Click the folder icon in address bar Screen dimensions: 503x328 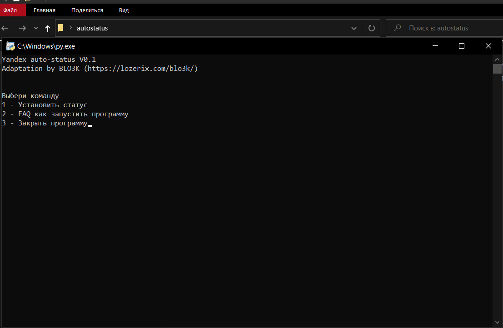pos(60,28)
